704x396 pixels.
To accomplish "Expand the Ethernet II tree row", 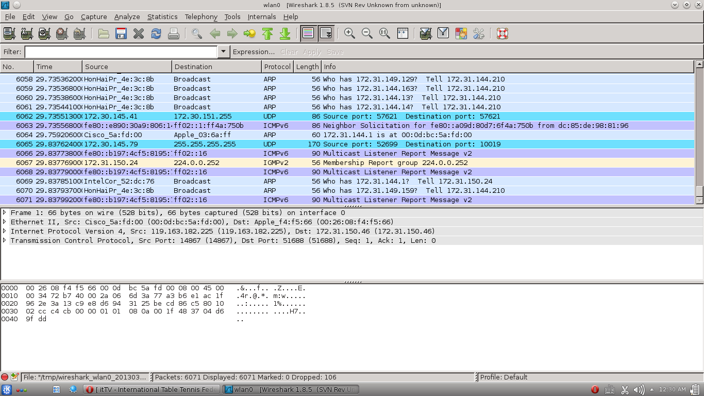I will [5, 222].
